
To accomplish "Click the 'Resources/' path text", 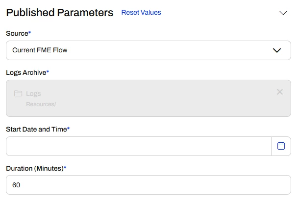I will point(41,104).
